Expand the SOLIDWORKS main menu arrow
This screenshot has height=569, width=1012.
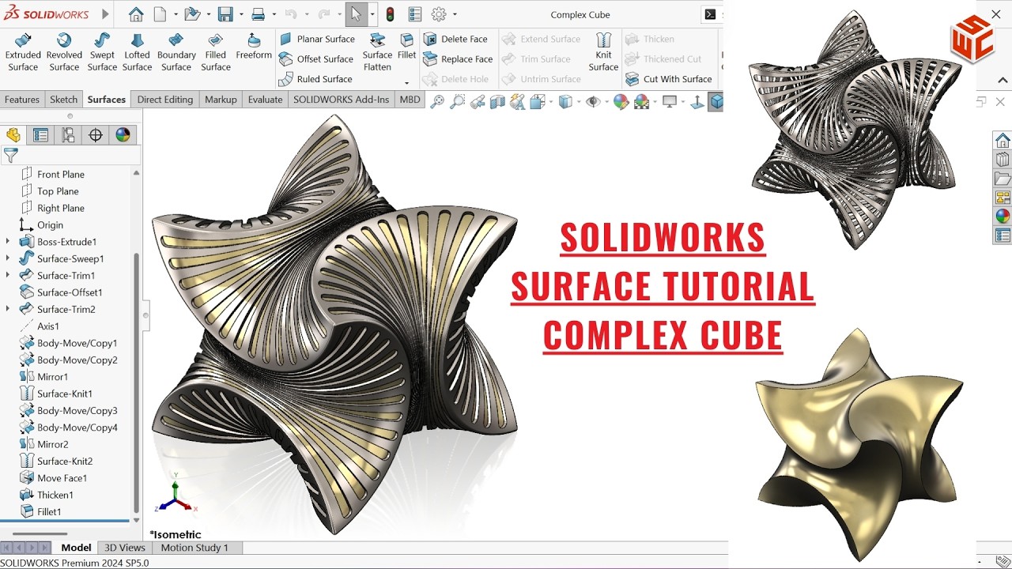[106, 14]
